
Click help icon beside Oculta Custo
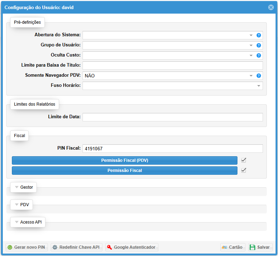pyautogui.click(x=259, y=55)
